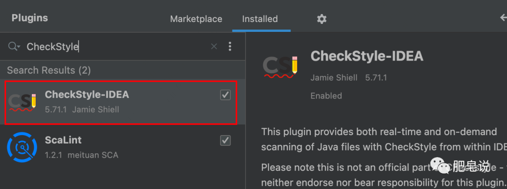Select the ScaLint name in search results
This screenshot has height=189, width=507.
point(63,140)
